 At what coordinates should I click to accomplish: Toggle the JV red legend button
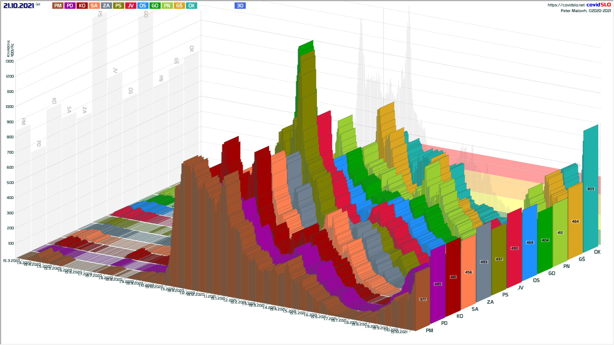tap(130, 5)
